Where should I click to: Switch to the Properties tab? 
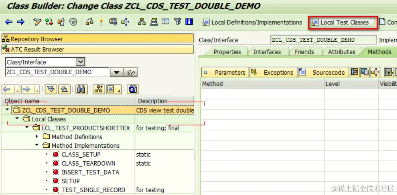pos(227,52)
